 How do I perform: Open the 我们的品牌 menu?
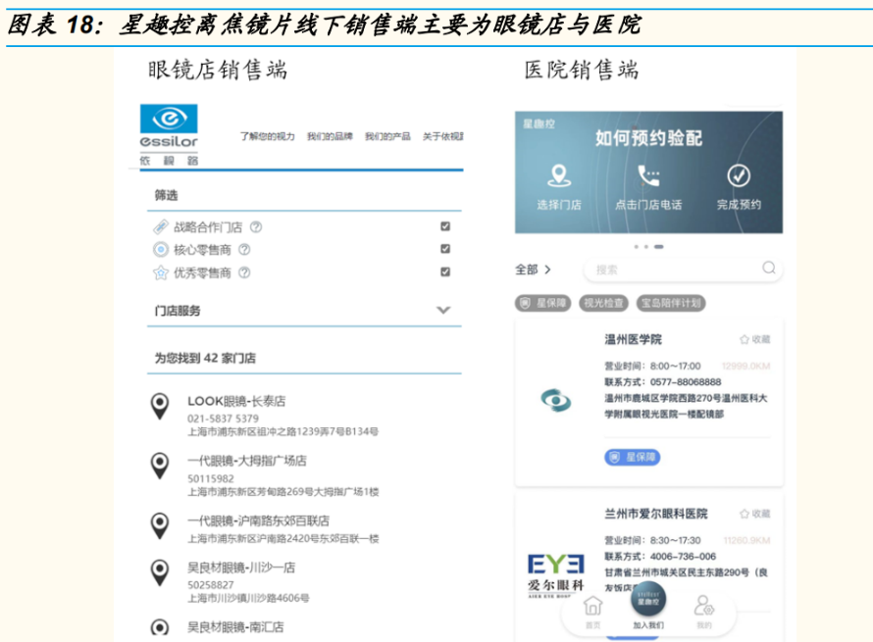(330, 136)
